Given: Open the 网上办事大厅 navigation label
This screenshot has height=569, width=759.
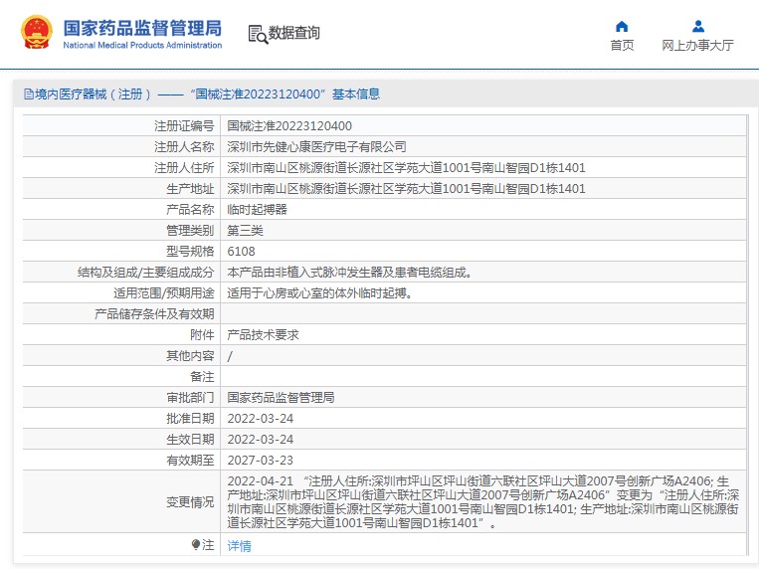Looking at the screenshot, I should point(697,46).
